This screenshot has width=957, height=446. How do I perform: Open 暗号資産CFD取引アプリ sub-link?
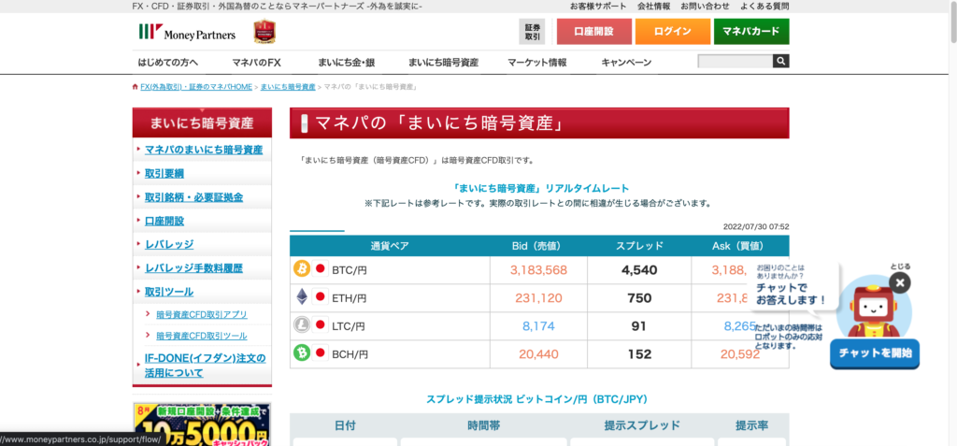pyautogui.click(x=202, y=315)
